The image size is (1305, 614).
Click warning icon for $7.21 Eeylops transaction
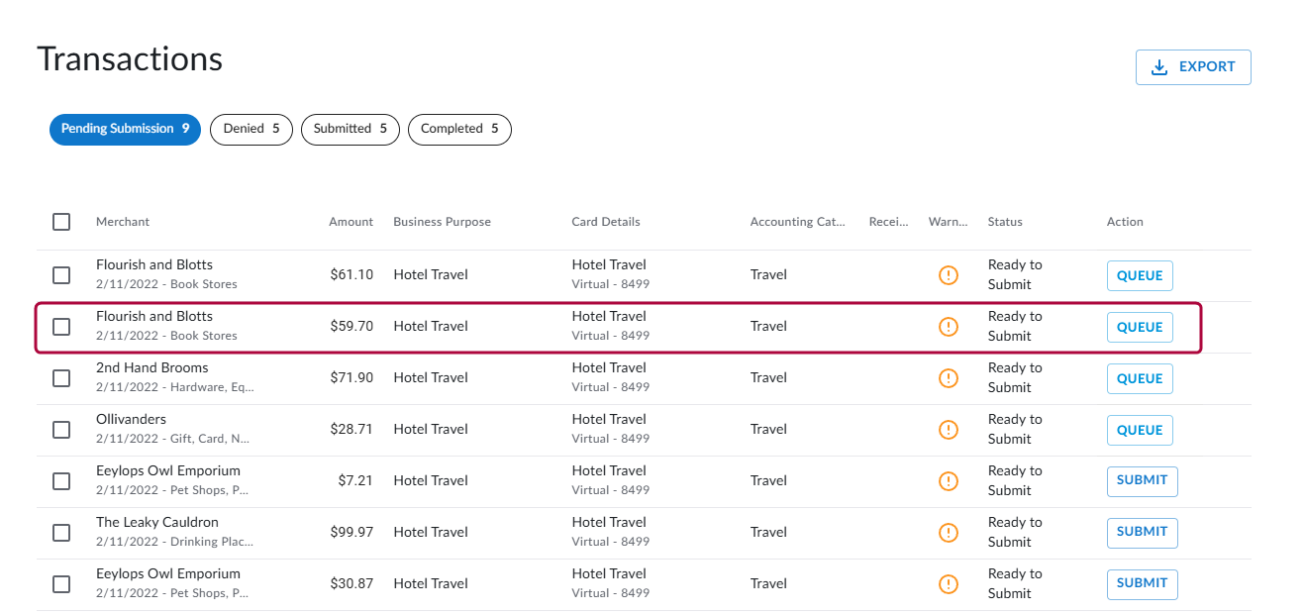coord(948,481)
